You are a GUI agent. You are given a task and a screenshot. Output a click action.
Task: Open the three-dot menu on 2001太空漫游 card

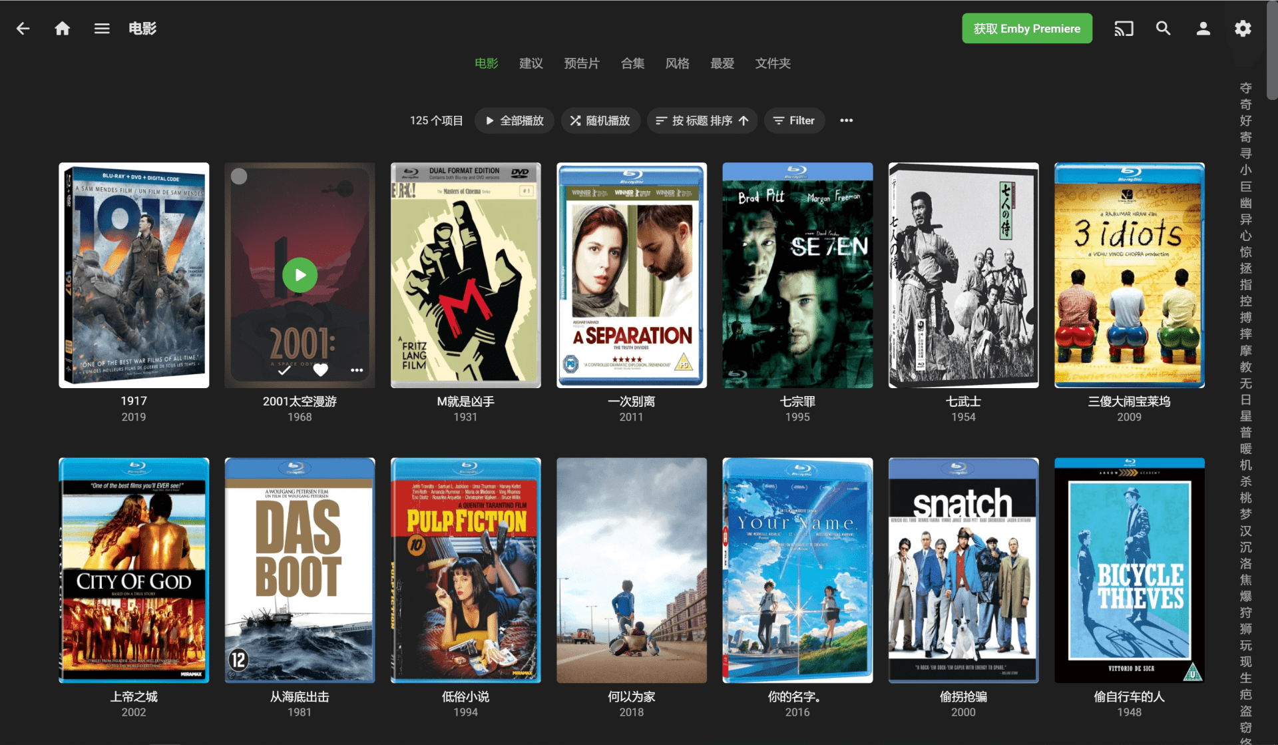click(x=357, y=370)
